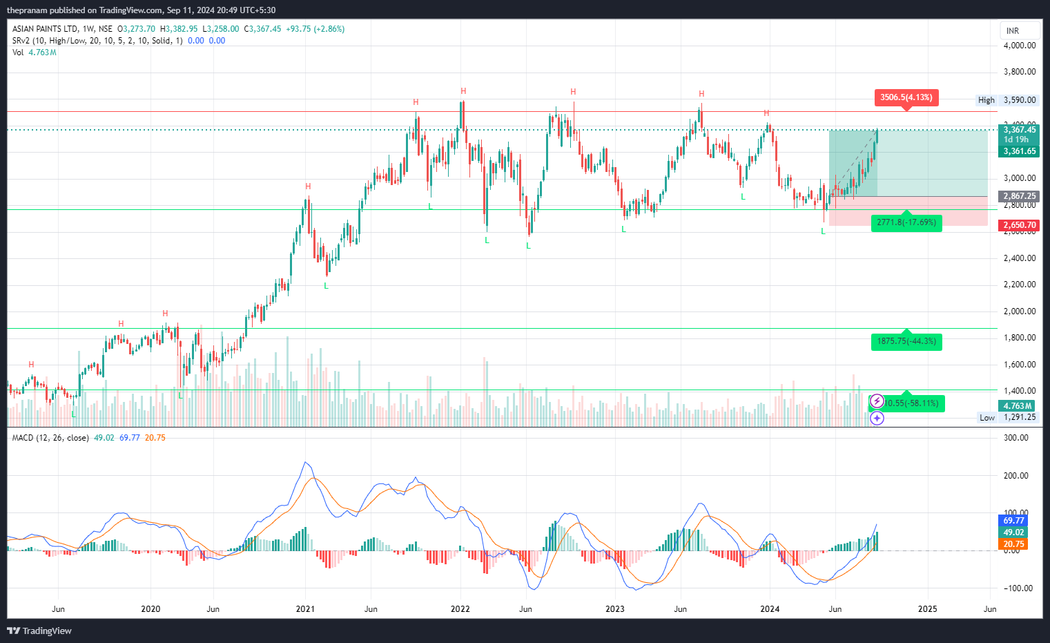Select the green 1875.75(-44.3%) support label
This screenshot has height=643, width=1050.
906,341
